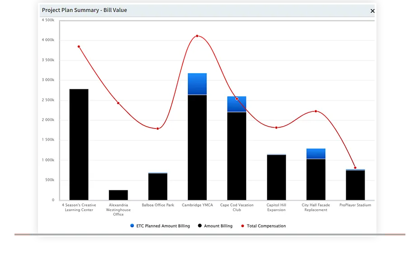Select the ProPlayer Stadium black bar
414x253 pixels.
click(355, 185)
